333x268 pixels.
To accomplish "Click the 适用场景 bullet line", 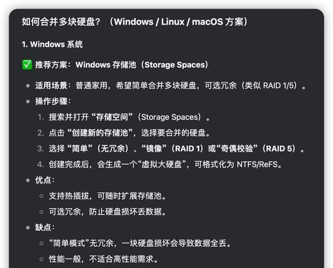I will point(170,86).
